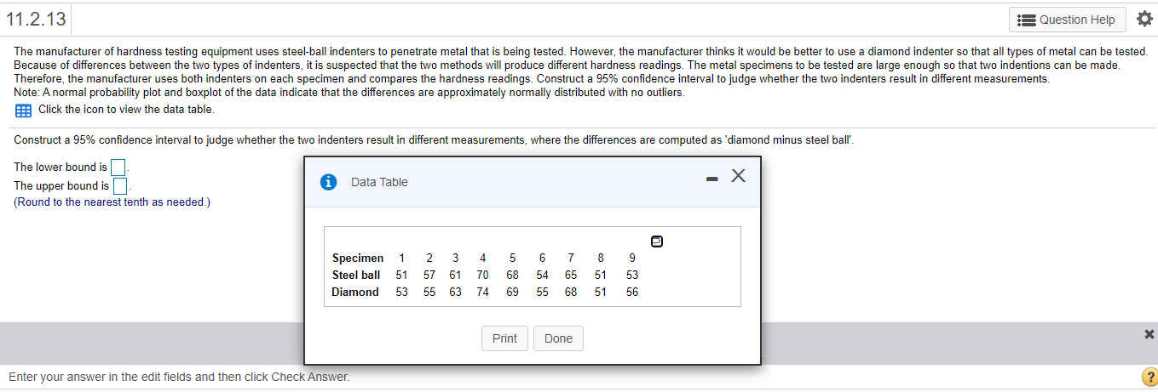Click the blue info icon in Data Table dialog
1158x392 pixels.
(328, 182)
